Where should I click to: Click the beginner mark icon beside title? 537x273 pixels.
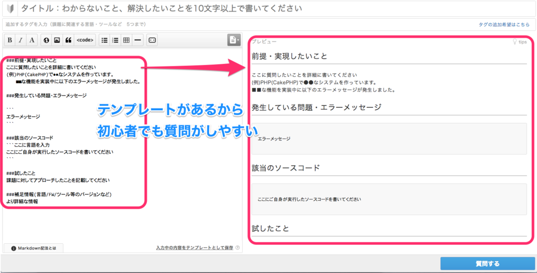click(x=10, y=8)
